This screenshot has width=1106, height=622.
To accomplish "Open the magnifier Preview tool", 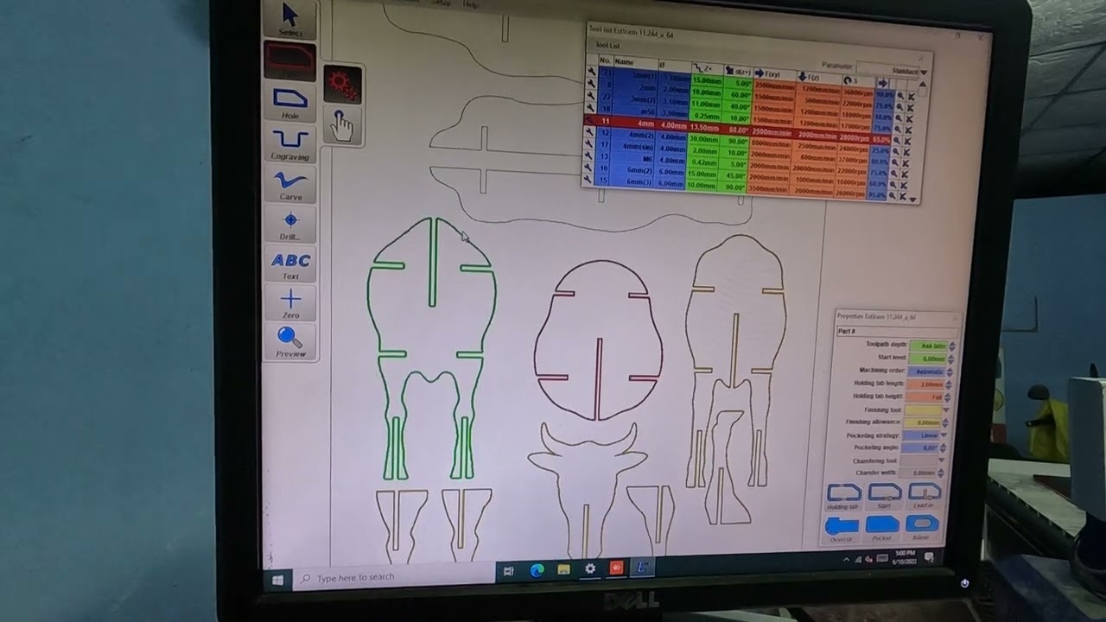I will tap(290, 341).
